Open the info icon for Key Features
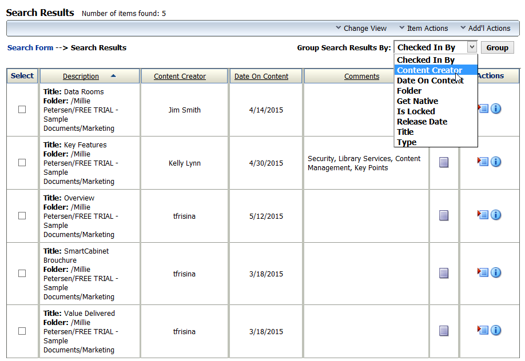 point(496,162)
